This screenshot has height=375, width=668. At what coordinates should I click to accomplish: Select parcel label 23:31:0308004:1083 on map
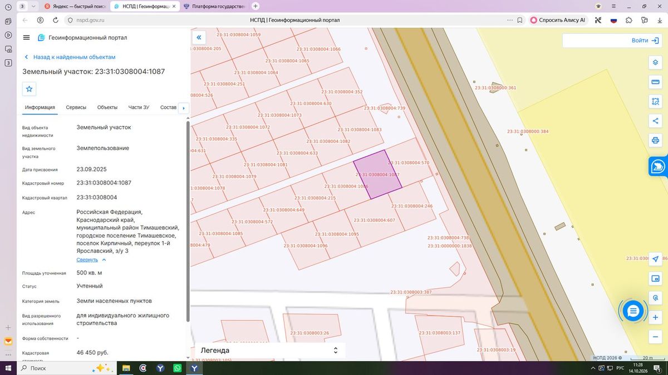pos(361,130)
